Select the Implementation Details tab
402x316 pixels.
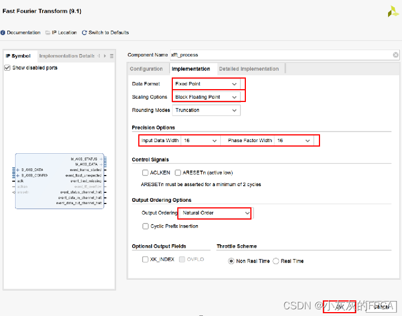(x=67, y=56)
